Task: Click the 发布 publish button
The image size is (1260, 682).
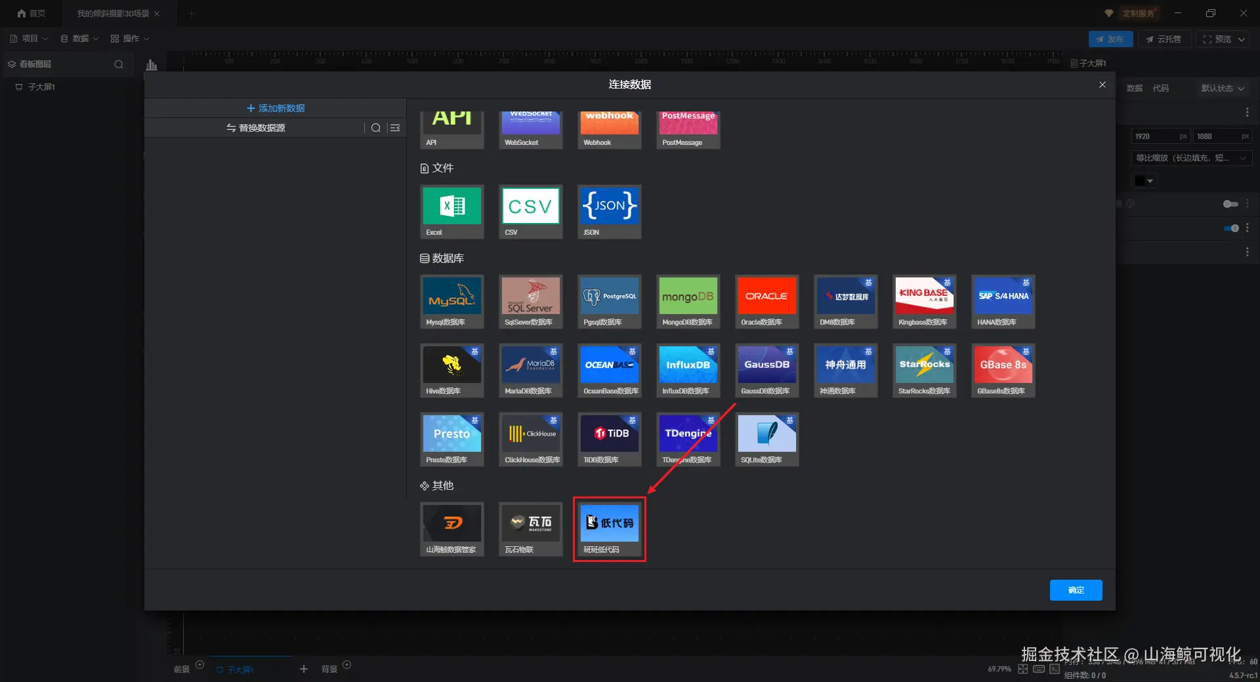Action: tap(1110, 39)
